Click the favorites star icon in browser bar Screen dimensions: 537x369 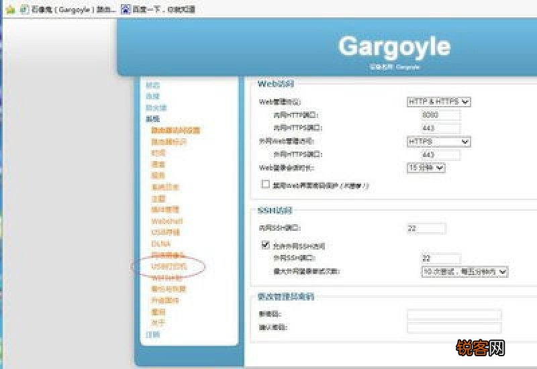pyautogui.click(x=11, y=9)
